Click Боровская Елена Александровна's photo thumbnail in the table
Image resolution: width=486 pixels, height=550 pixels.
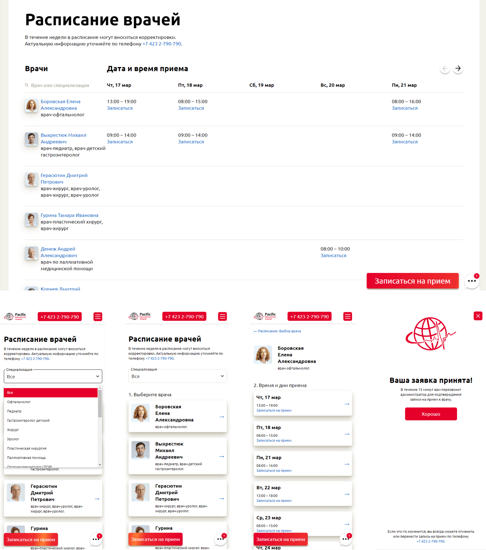pos(31,105)
